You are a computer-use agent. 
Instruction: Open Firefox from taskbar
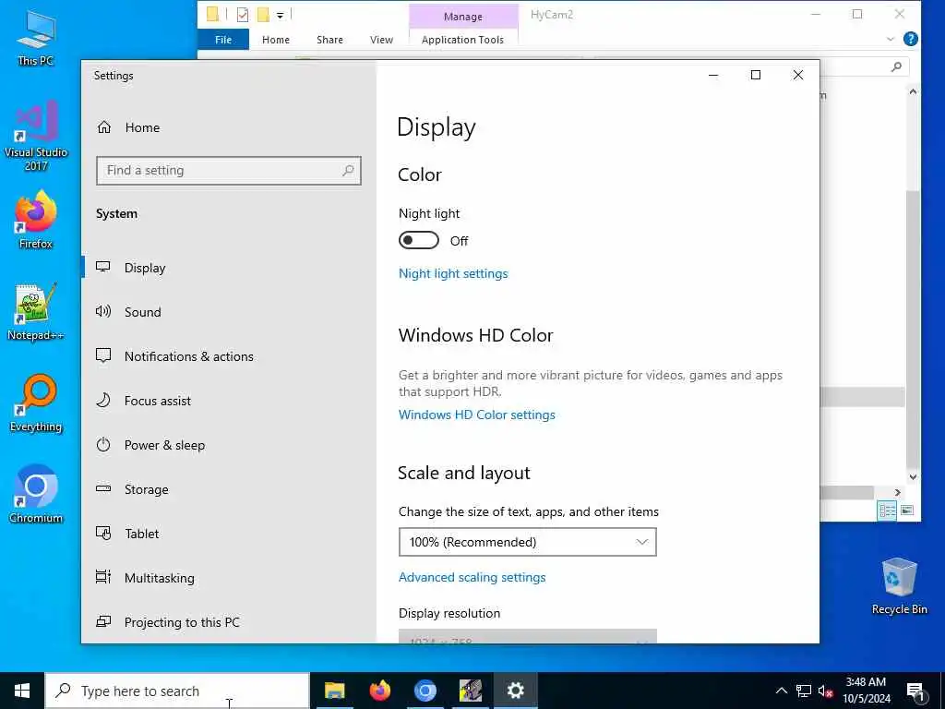(379, 691)
